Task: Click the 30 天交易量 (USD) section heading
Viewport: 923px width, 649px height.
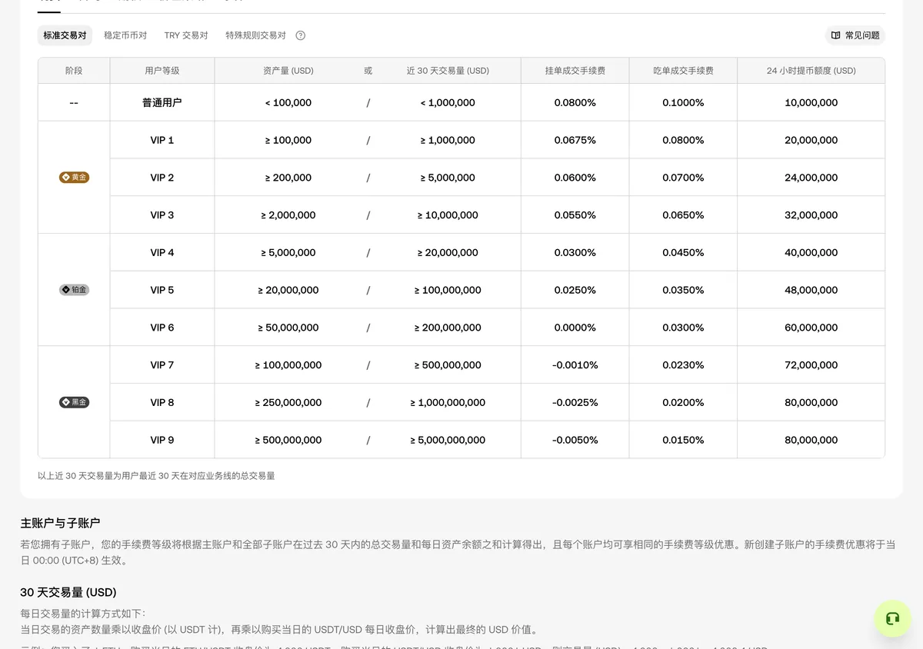Action: (x=68, y=592)
